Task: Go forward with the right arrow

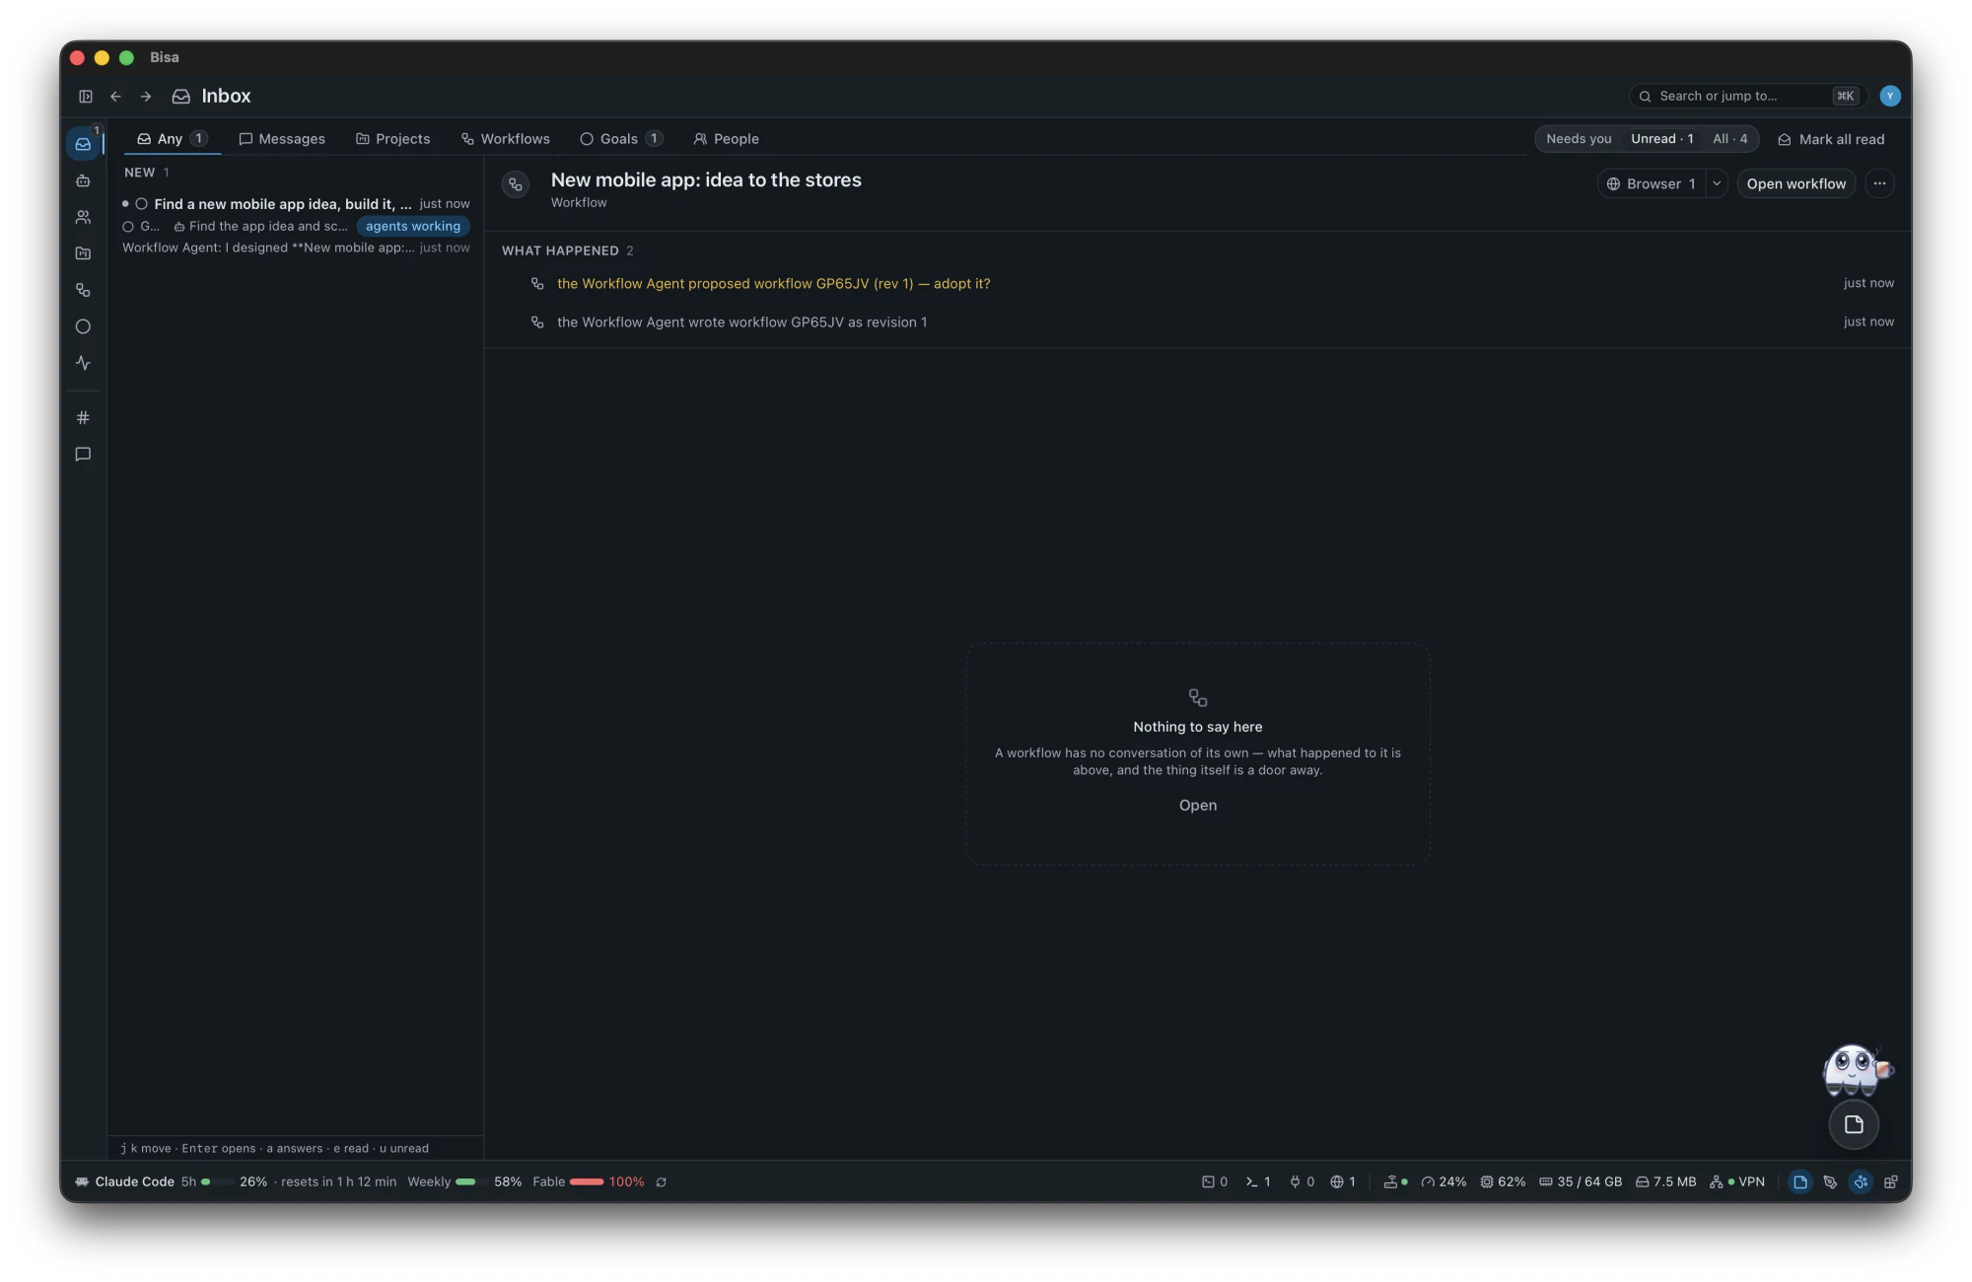Action: coord(146,97)
